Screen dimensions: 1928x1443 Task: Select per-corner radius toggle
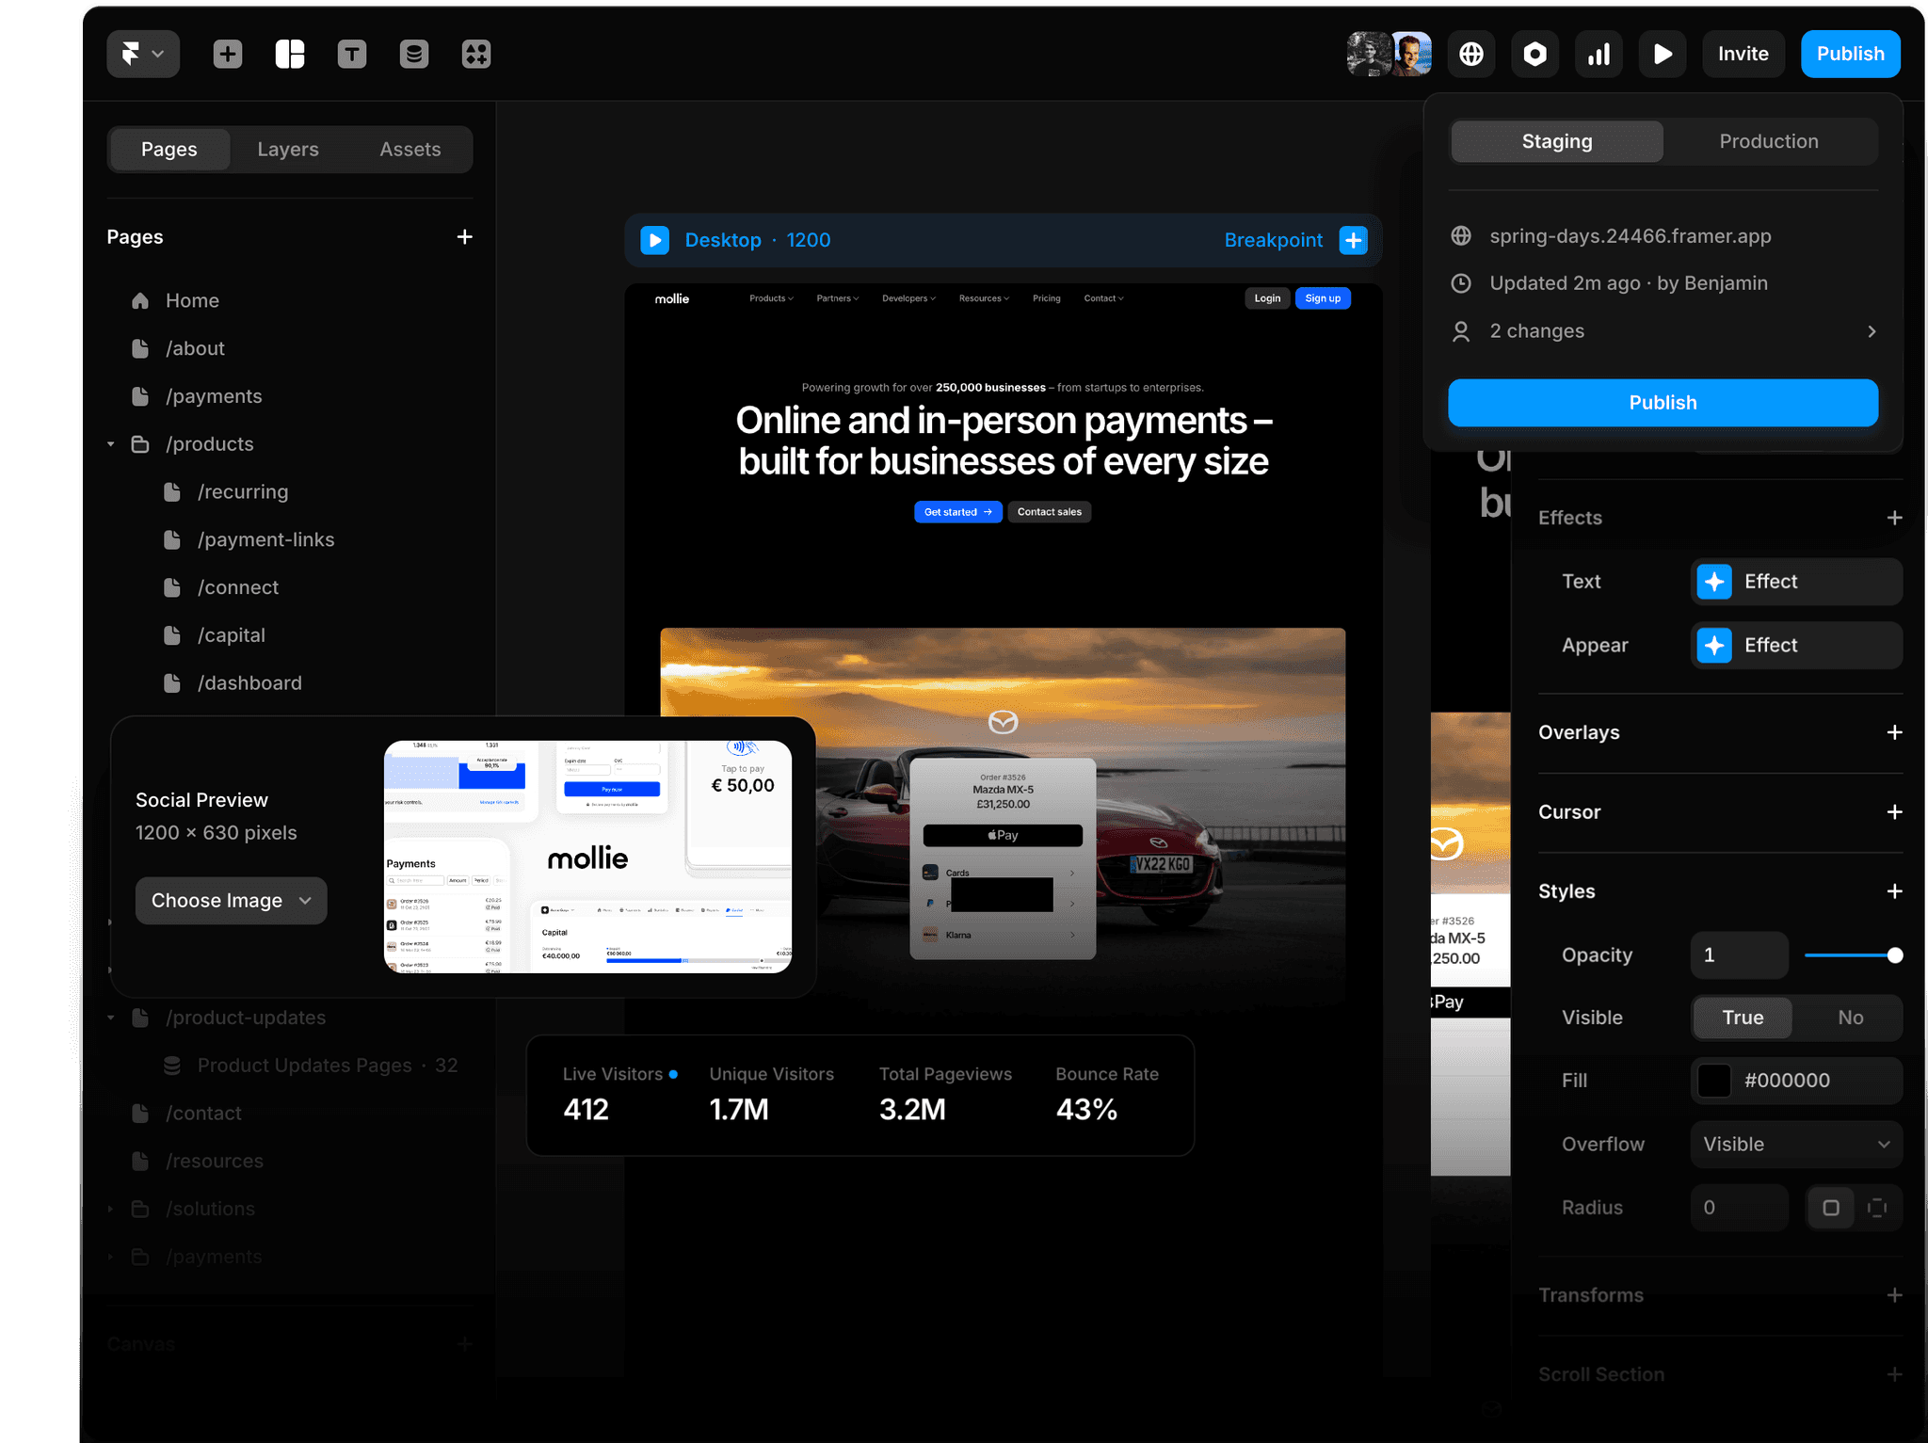click(1877, 1208)
